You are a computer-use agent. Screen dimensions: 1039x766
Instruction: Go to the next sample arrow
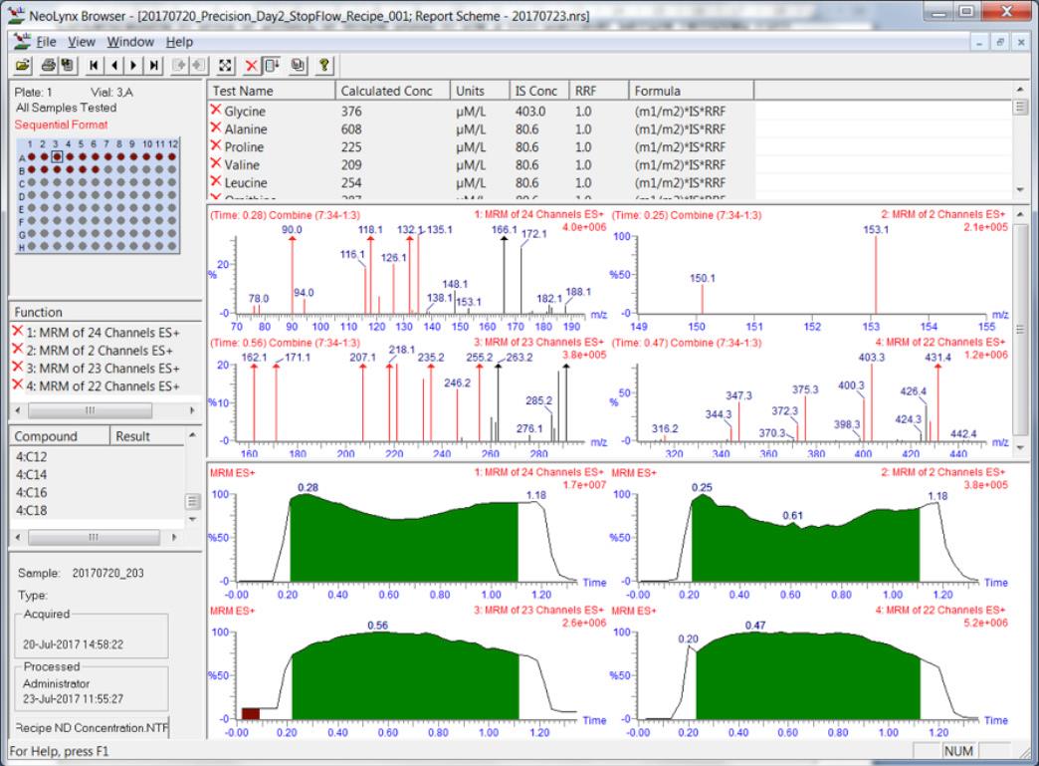click(133, 65)
